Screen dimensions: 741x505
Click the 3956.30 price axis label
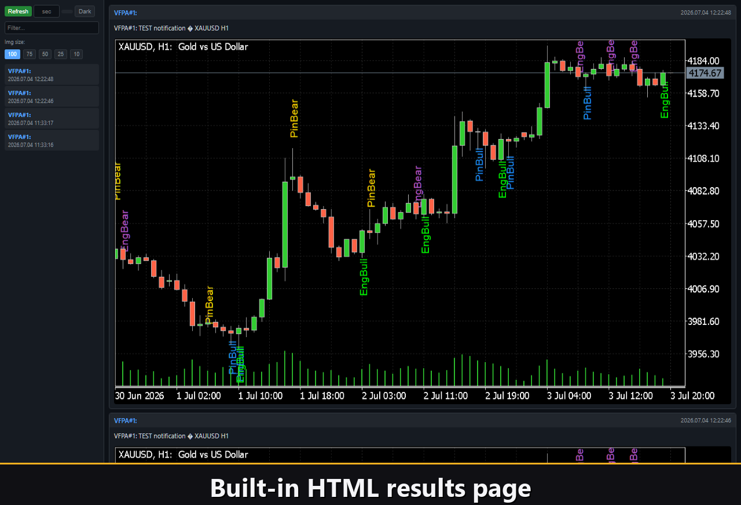pyautogui.click(x=703, y=354)
